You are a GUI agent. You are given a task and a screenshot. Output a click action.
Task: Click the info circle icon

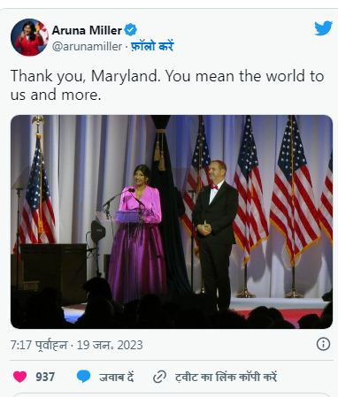click(x=323, y=344)
